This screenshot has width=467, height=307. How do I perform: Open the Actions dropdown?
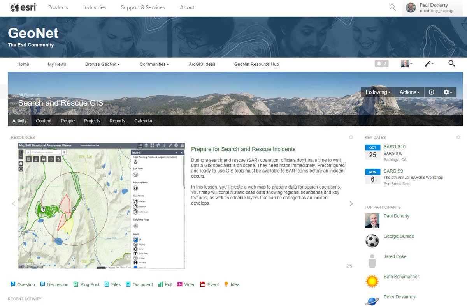(x=409, y=92)
